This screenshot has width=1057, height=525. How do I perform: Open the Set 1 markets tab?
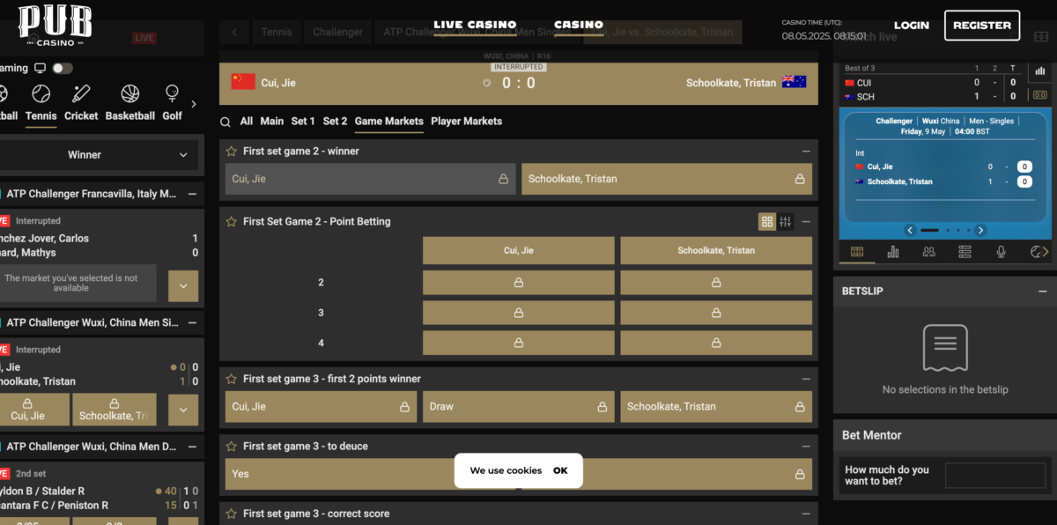(303, 122)
